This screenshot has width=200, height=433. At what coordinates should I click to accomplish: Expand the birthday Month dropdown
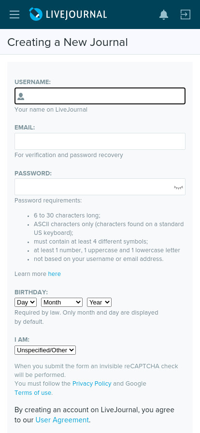pyautogui.click(x=62, y=303)
